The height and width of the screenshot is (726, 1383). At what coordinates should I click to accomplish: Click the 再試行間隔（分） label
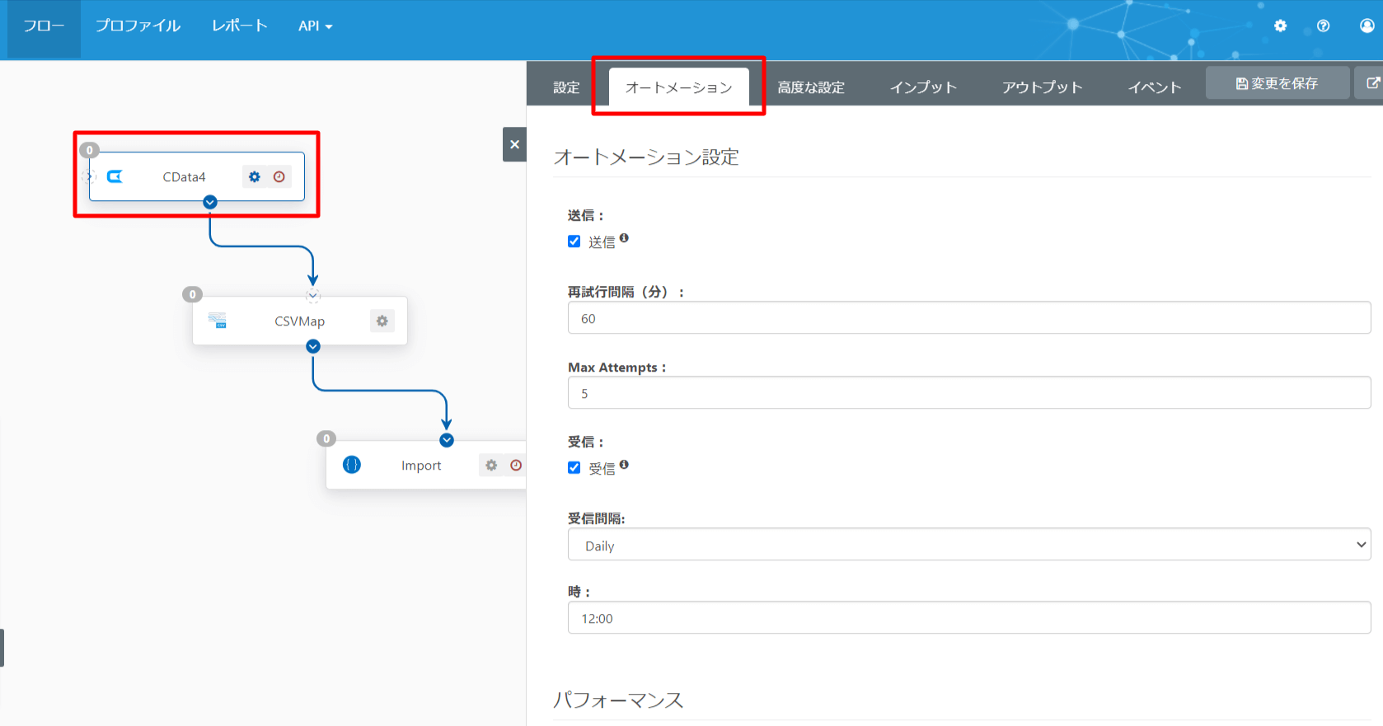(x=626, y=292)
